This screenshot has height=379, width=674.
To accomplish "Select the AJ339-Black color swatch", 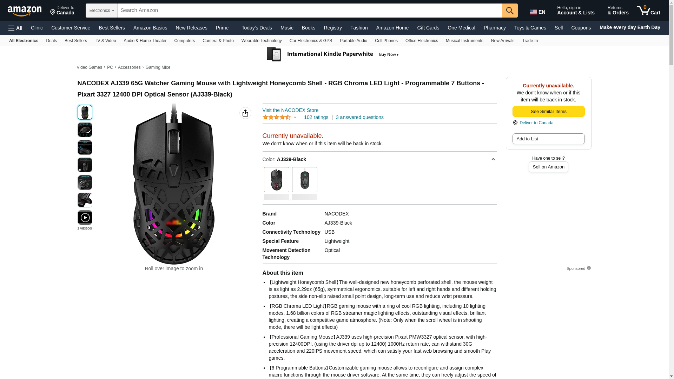I will pyautogui.click(x=276, y=180).
